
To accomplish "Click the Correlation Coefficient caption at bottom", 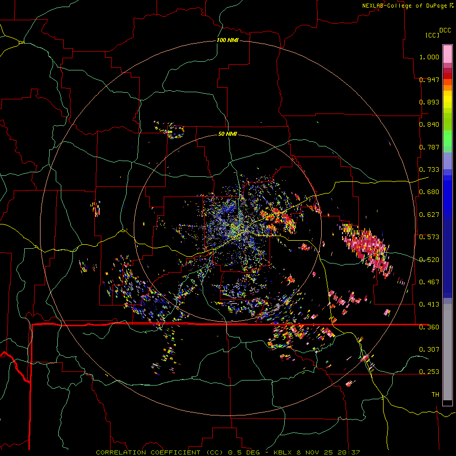I will pos(227,452).
